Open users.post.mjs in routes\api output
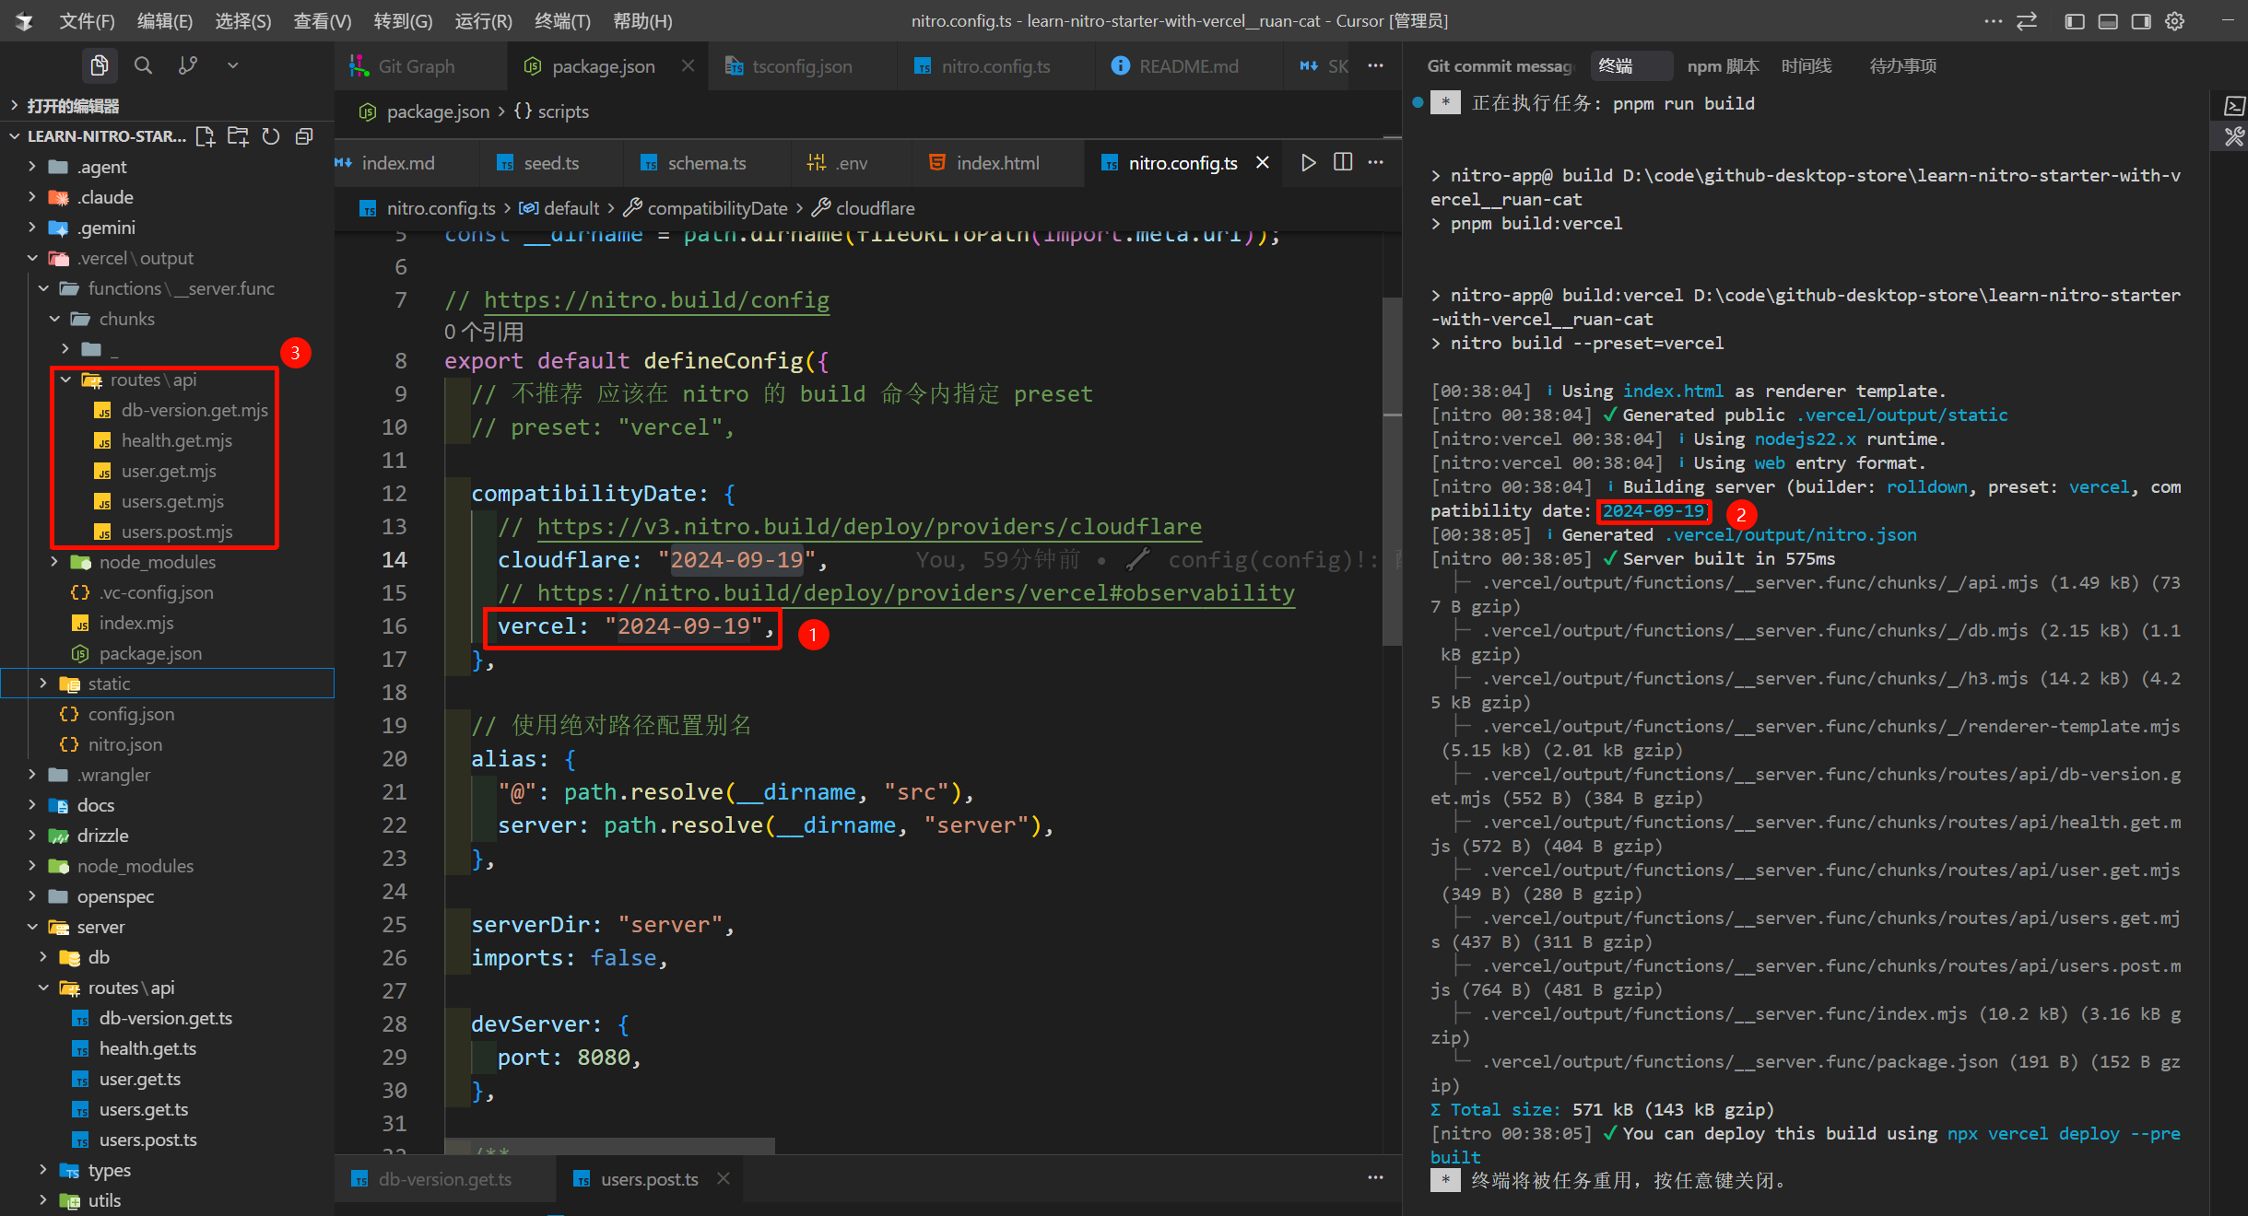 tap(177, 532)
